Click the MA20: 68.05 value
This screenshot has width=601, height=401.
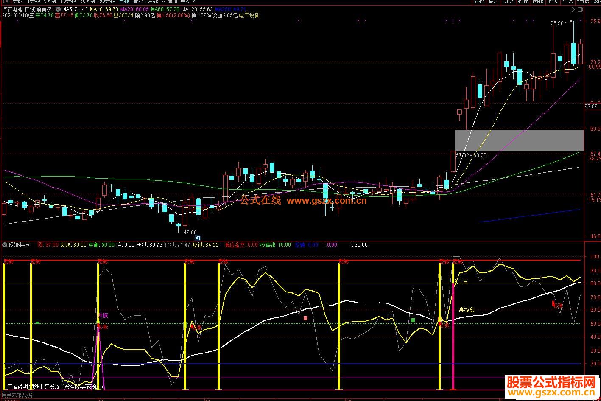tap(135, 9)
